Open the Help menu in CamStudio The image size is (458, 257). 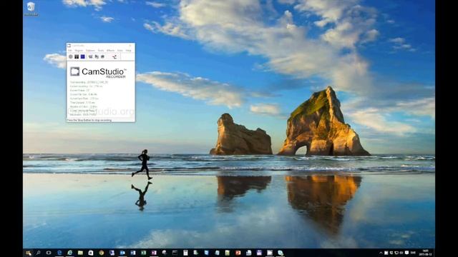[128, 51]
